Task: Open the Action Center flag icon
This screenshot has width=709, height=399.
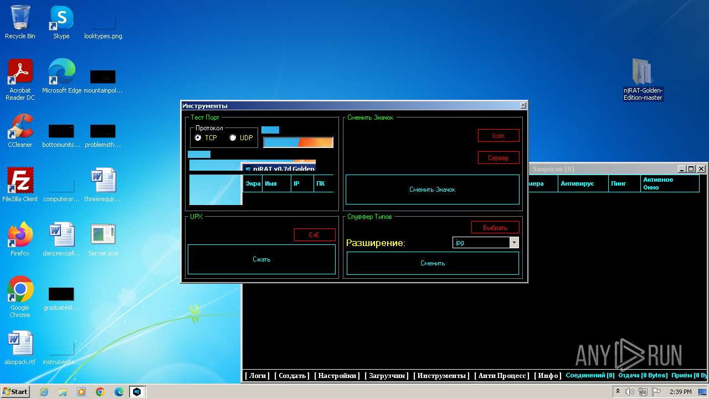Action: (656, 392)
